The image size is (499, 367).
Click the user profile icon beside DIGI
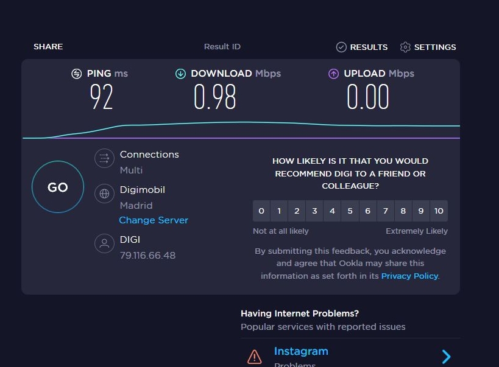[104, 243]
